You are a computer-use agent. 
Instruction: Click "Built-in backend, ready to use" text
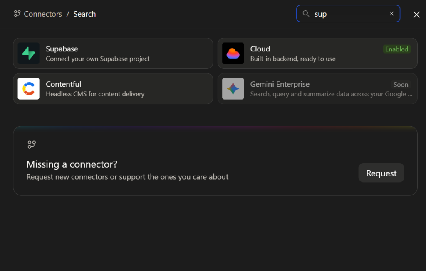point(293,59)
